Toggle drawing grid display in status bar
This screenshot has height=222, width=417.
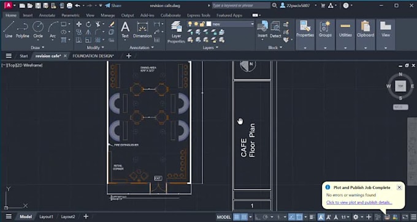pyautogui.click(x=237, y=217)
